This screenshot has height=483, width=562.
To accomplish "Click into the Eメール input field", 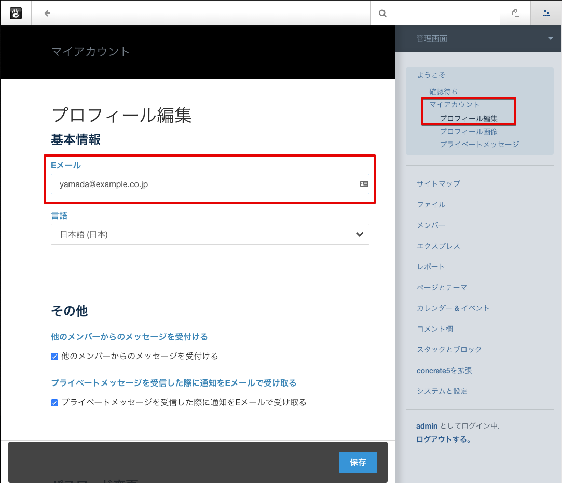I will (202, 184).
